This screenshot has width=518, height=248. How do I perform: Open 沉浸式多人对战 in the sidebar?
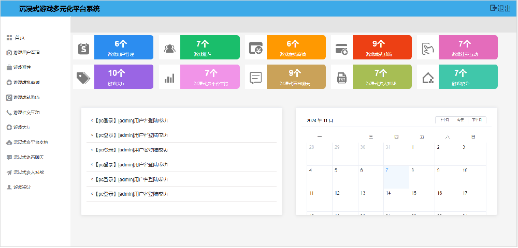tap(28, 173)
